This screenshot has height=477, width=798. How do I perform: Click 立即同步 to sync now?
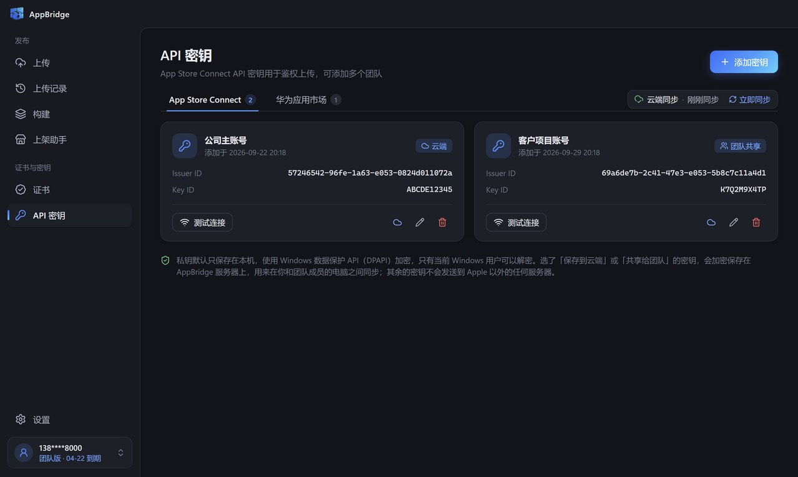pos(749,99)
